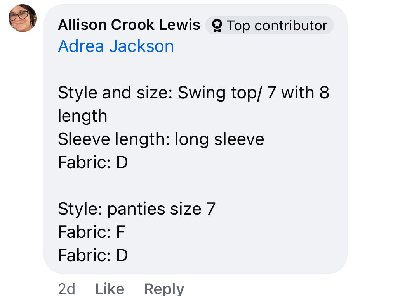Open the commenter's profile picture
The width and height of the screenshot is (400, 296).
(x=23, y=18)
